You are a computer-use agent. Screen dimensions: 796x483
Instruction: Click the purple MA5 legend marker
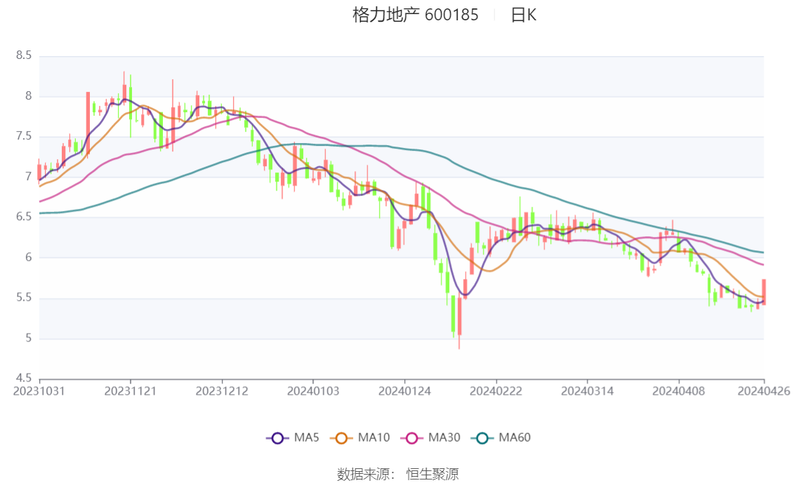coord(277,438)
